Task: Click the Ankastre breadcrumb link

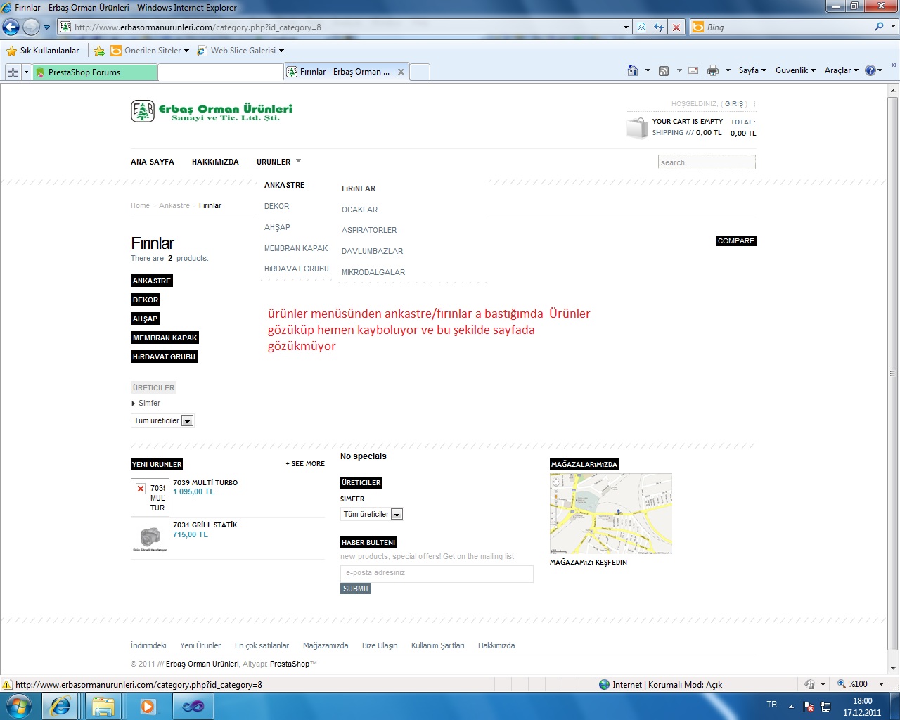Action: [174, 205]
